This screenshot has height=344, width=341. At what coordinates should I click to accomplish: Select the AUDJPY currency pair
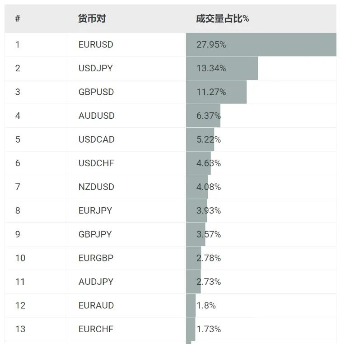coord(96,282)
